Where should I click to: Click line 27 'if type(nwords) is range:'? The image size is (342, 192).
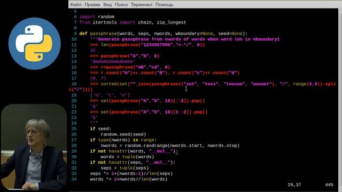(123, 140)
